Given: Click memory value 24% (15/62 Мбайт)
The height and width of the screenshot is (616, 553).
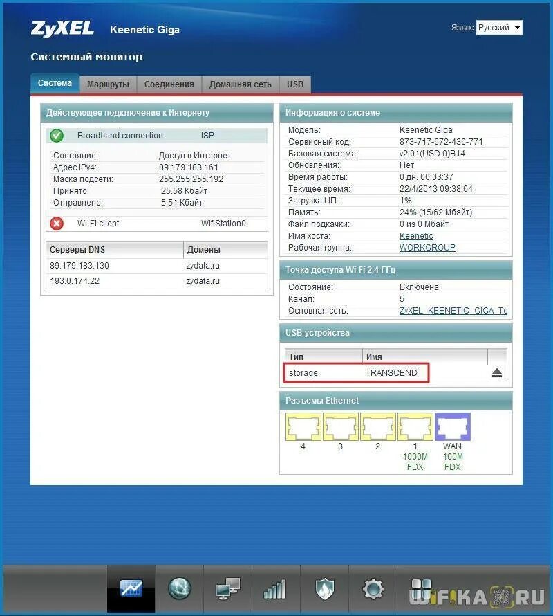Looking at the screenshot, I should (435, 212).
